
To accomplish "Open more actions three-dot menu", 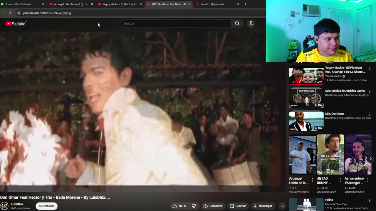I will (282, 206).
